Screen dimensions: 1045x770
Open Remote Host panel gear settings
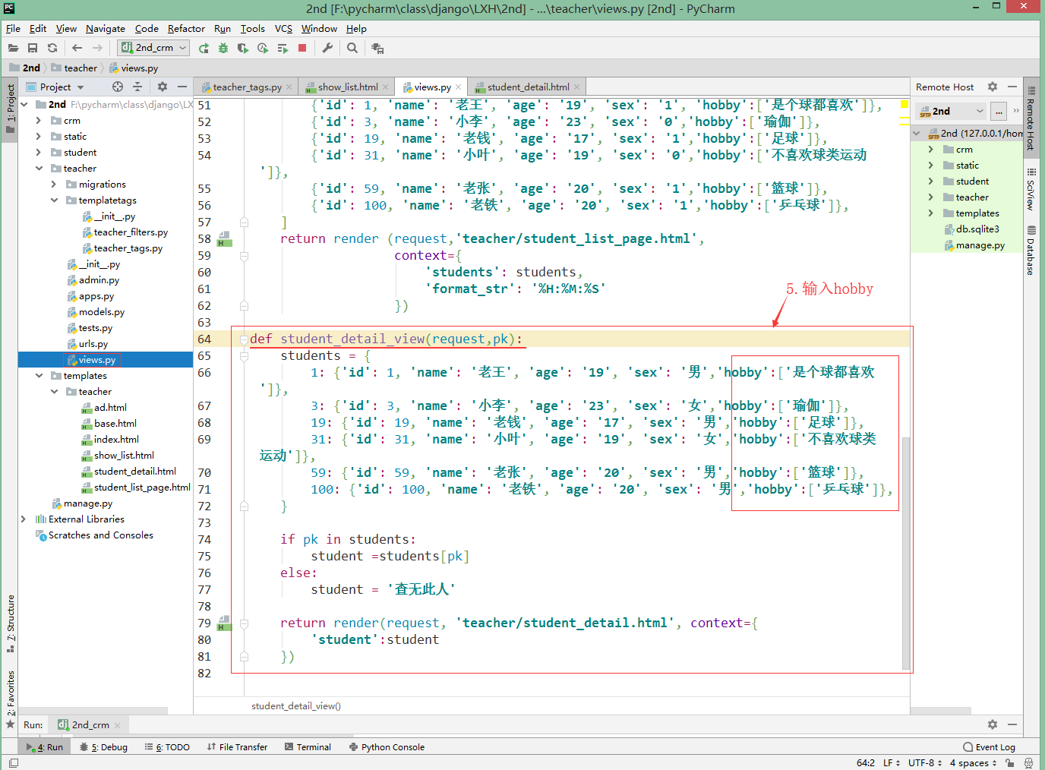point(992,87)
